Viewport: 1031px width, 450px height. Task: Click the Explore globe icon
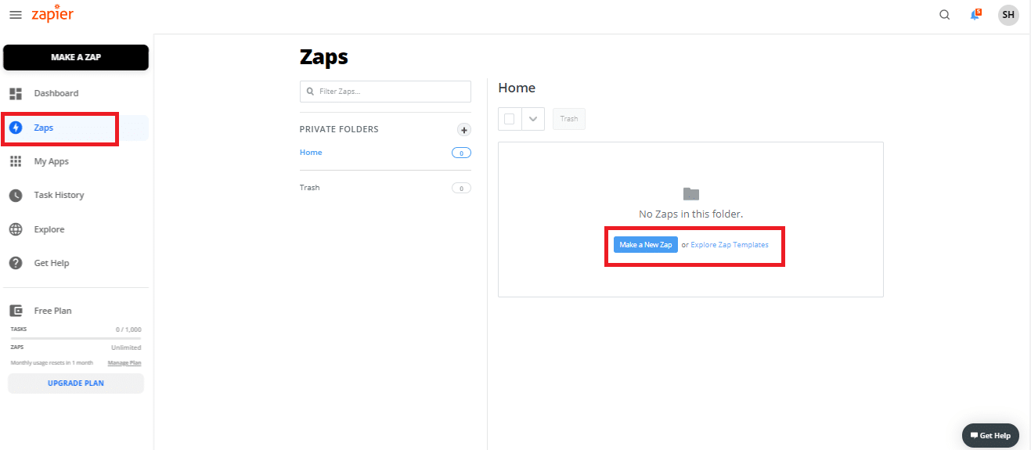pos(16,229)
